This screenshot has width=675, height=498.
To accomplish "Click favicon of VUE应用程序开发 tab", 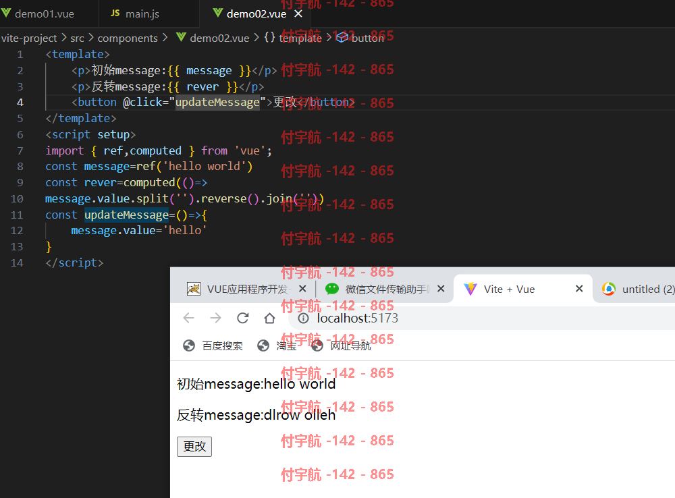I will tap(194, 289).
